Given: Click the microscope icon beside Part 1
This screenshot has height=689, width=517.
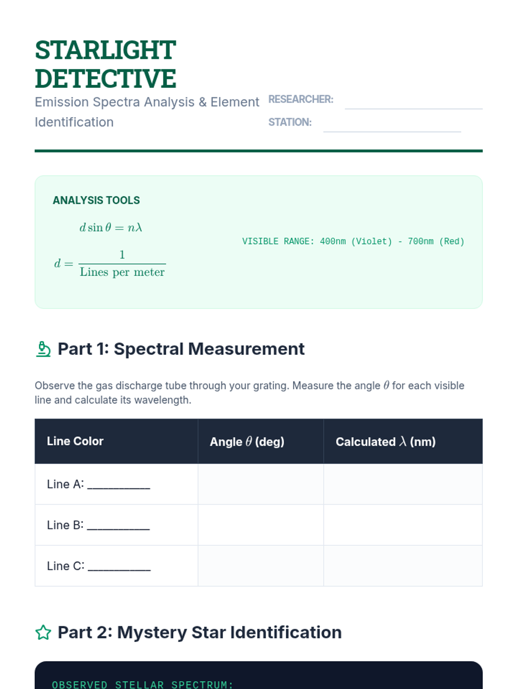Looking at the screenshot, I should [x=43, y=349].
